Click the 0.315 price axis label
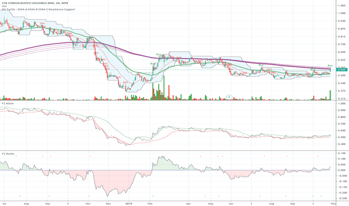Screen dimensions: 349x206 [x=342, y=99]
